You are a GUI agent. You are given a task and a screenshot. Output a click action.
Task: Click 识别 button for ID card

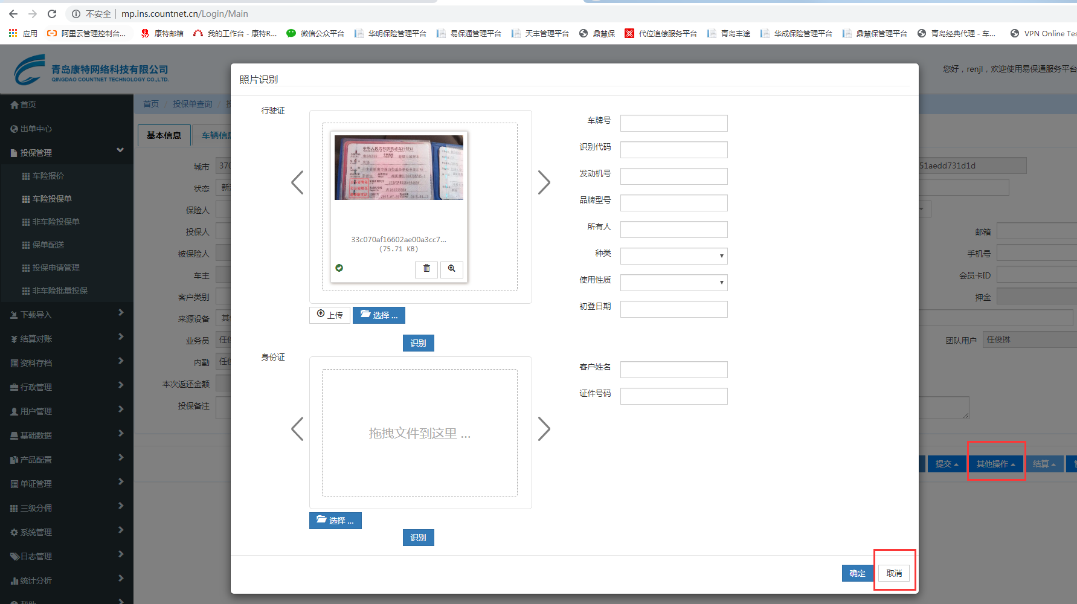pos(418,538)
